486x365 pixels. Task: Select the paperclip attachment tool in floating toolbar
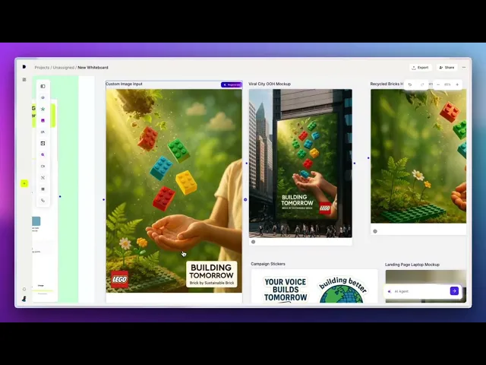point(43,201)
